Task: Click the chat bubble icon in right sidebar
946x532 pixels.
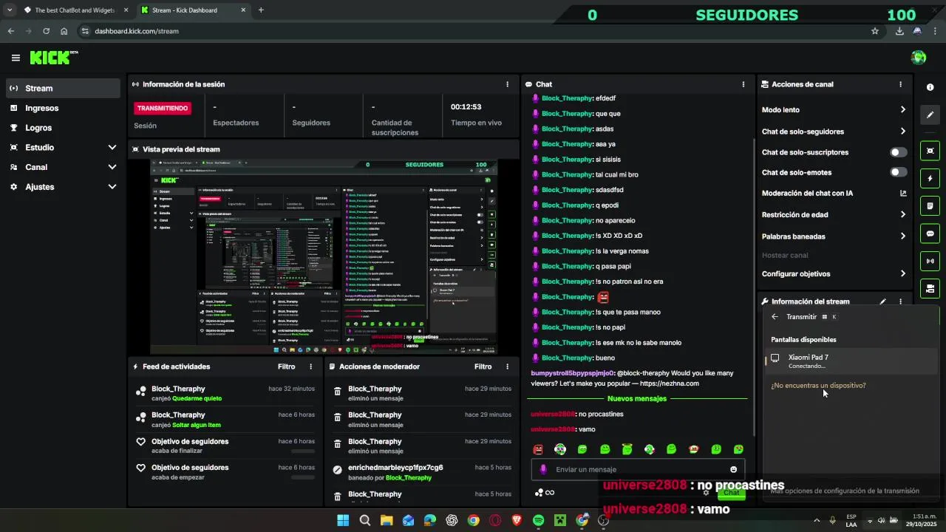Action: coord(930,233)
